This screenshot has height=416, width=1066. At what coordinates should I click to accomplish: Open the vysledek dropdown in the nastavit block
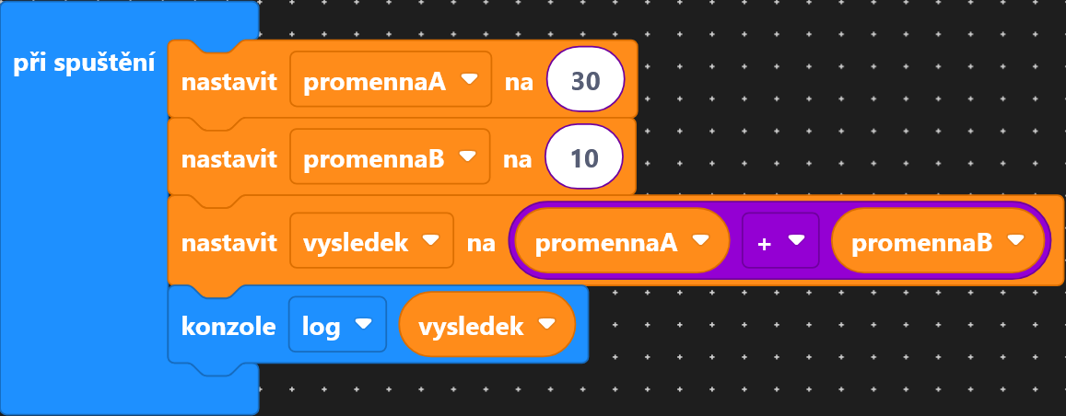pos(372,240)
